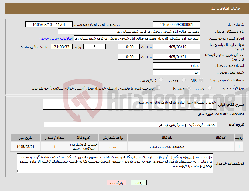Click the گروه کالا field
249x191 pixels.
coord(131,124)
